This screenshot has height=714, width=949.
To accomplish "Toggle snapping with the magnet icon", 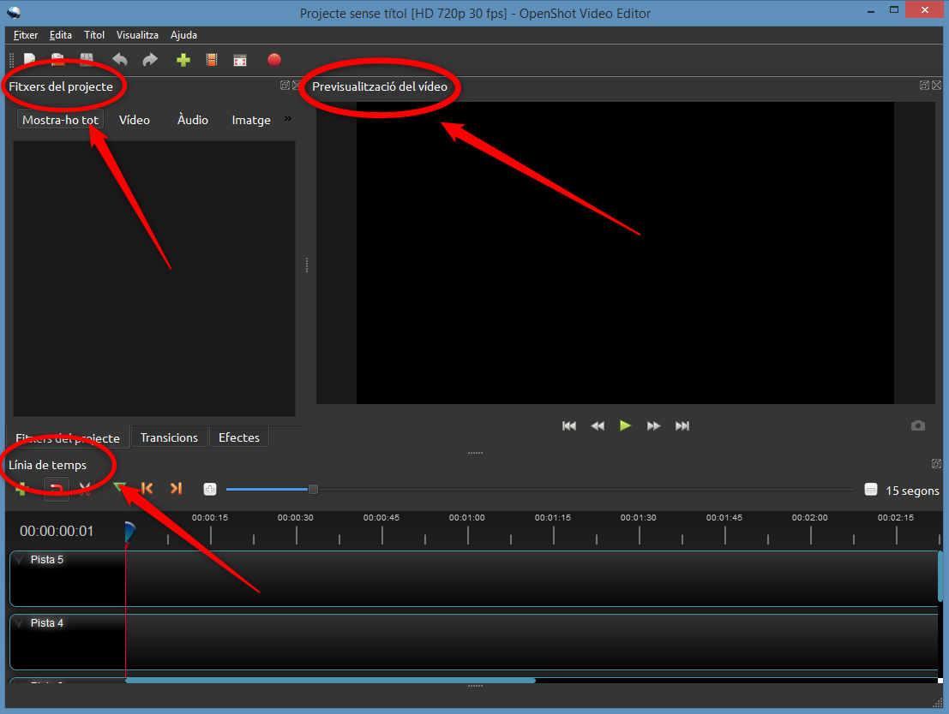I will pos(57,489).
